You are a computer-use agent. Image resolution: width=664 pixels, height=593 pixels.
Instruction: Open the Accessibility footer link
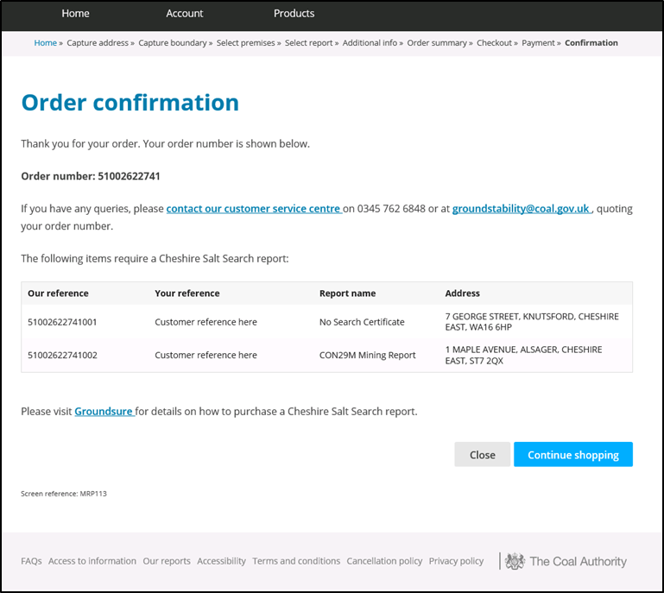point(221,561)
